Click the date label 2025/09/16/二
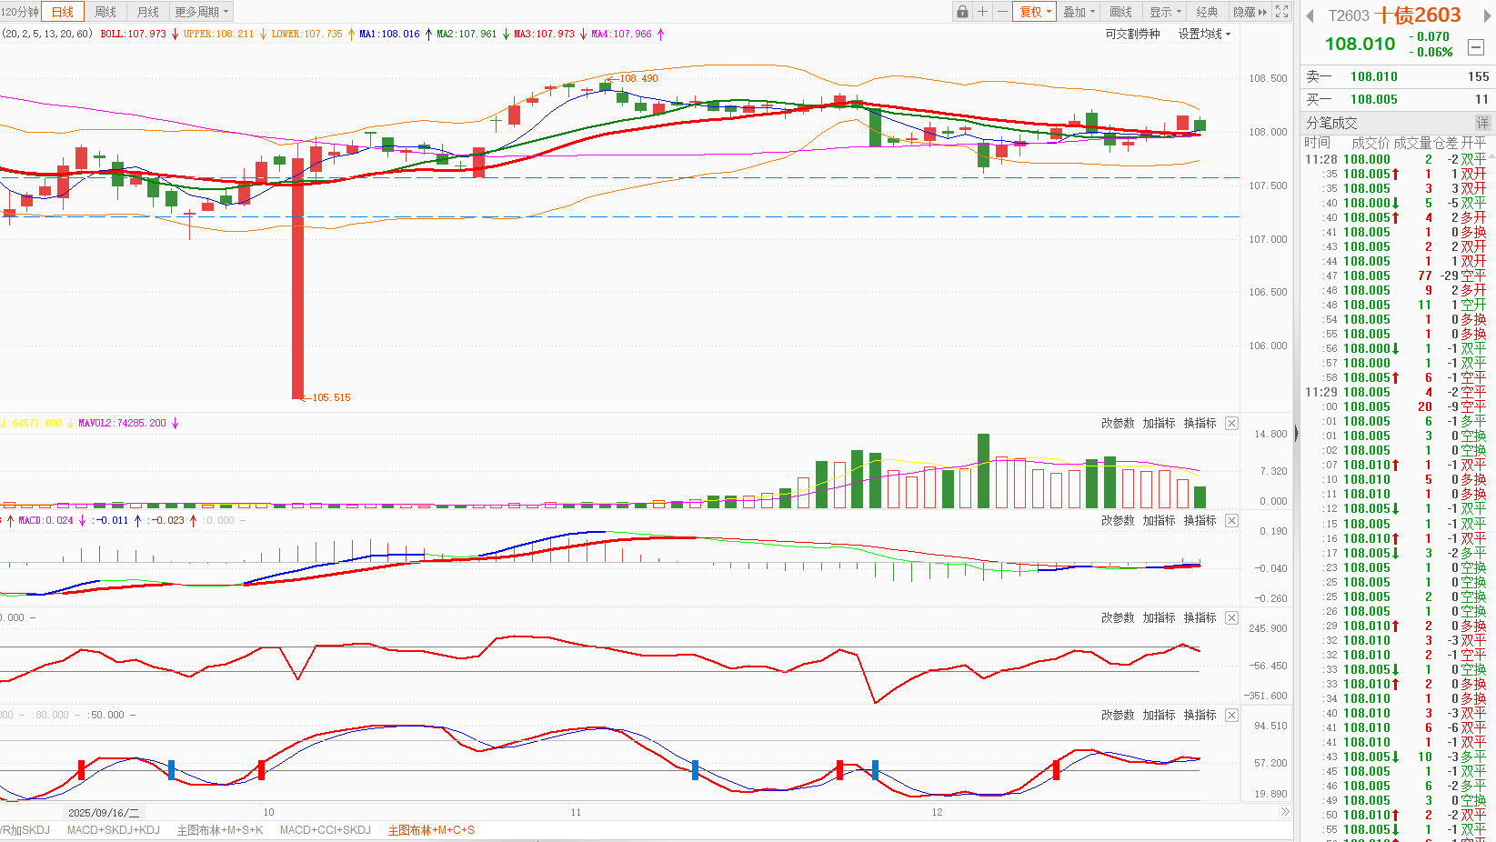Screen dimensions: 1496x842 click(x=104, y=813)
